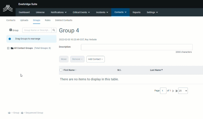Image resolution: width=203 pixels, height=119 pixels.
Task: Open the Settings menu
Action: (x=152, y=12)
